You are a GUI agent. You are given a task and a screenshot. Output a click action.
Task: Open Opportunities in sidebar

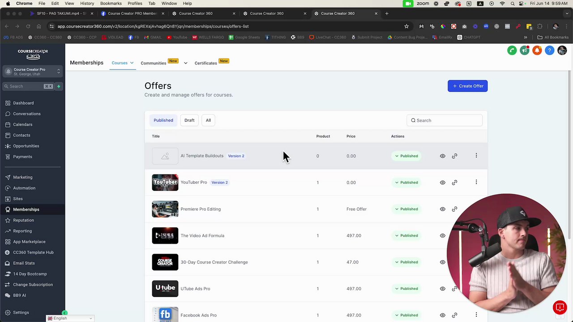click(x=26, y=146)
